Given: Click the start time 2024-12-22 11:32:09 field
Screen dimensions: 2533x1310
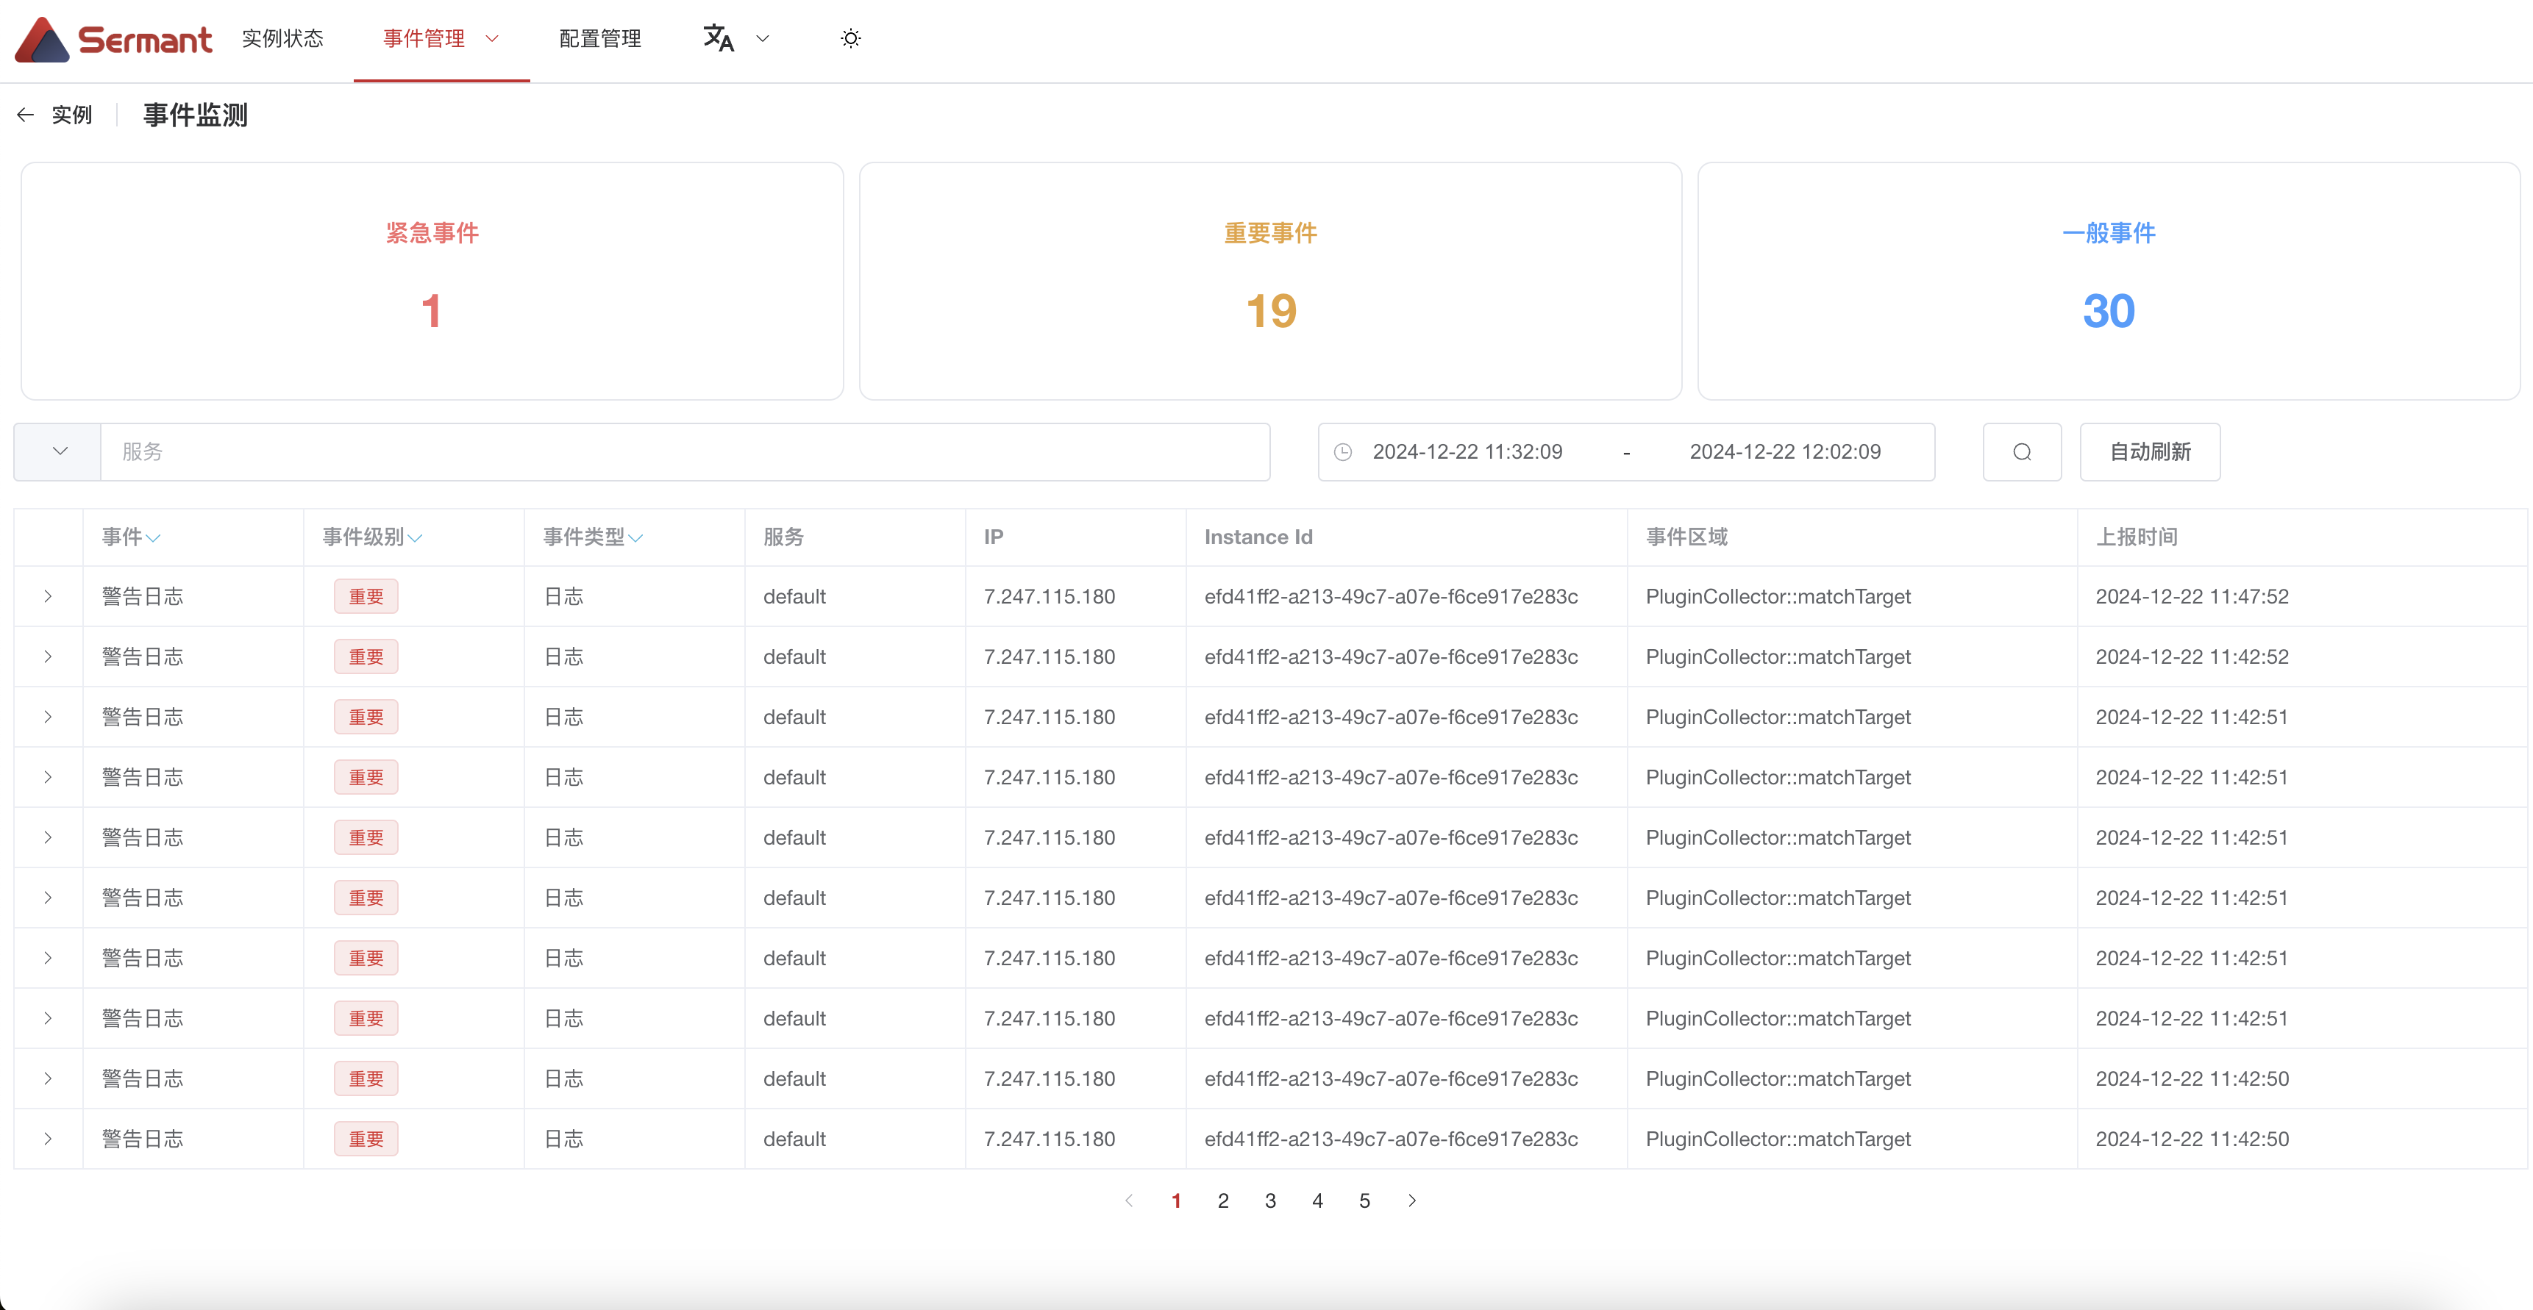Looking at the screenshot, I should (x=1467, y=452).
